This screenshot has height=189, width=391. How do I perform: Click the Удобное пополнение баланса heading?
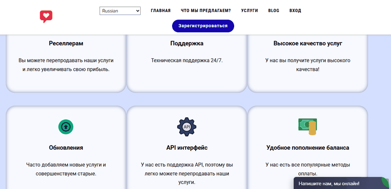[308, 148]
